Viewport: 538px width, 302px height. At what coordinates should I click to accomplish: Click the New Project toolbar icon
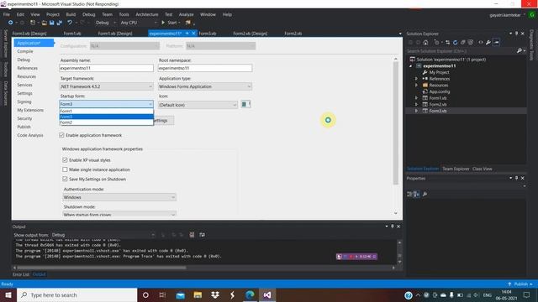[x=33, y=23]
